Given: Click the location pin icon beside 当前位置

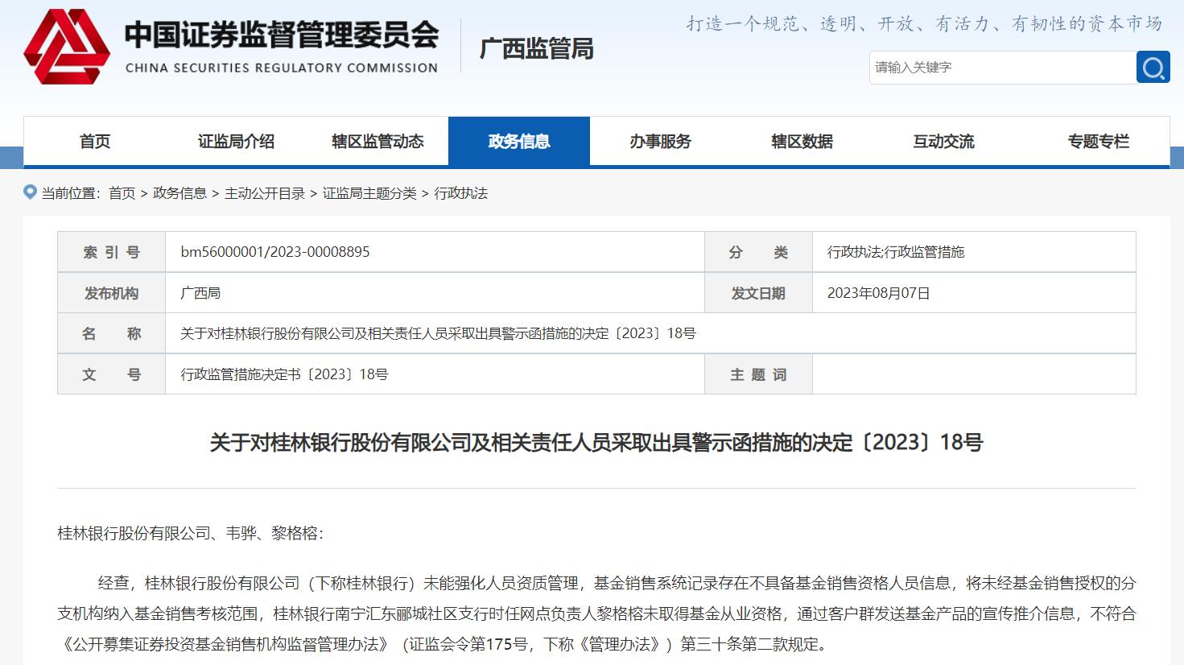Looking at the screenshot, I should click(31, 192).
